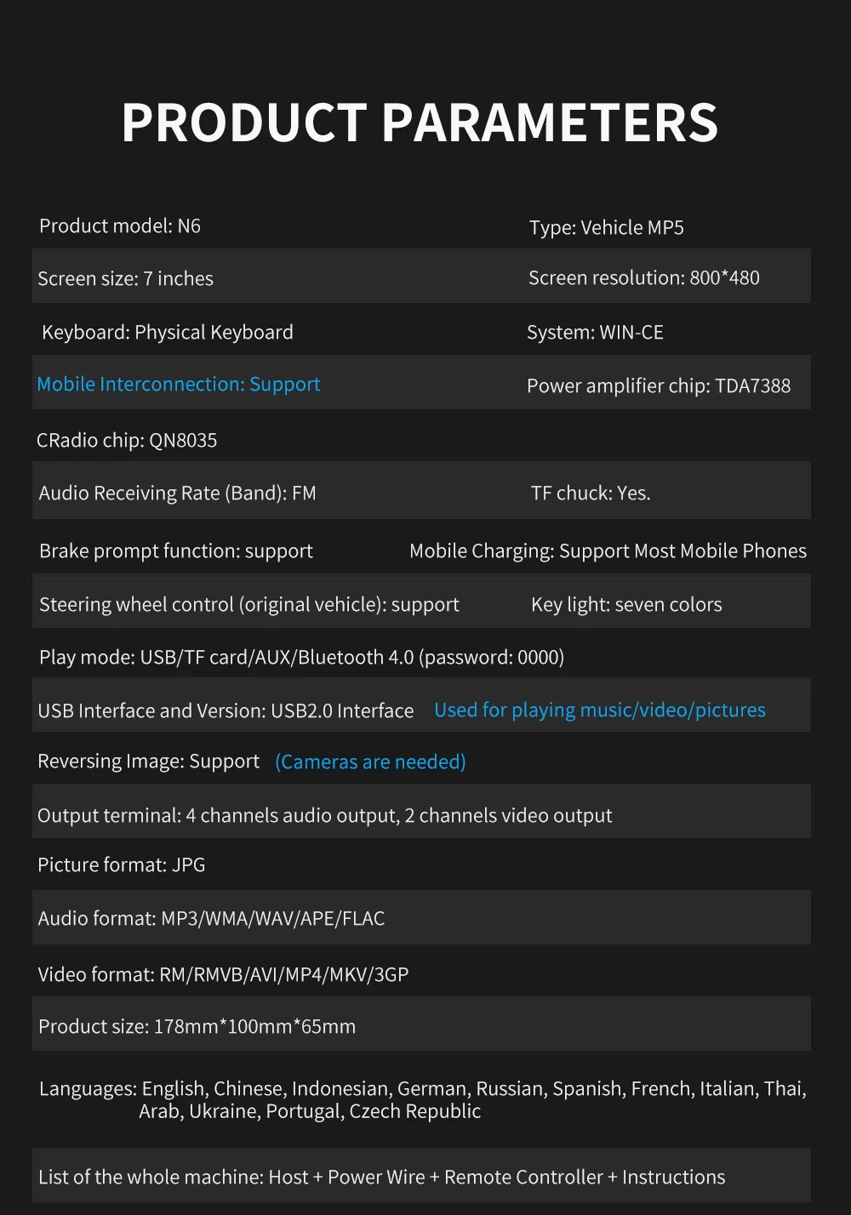
Task: Click the blue 'Used for playing music/video/pictures' text
Action: 600,710
